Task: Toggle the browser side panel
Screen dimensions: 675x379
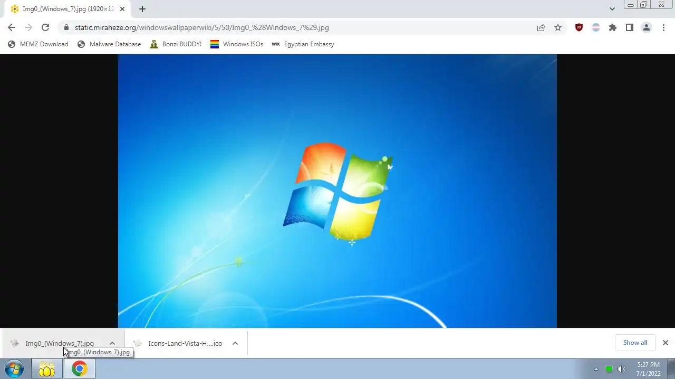Action: 630,27
